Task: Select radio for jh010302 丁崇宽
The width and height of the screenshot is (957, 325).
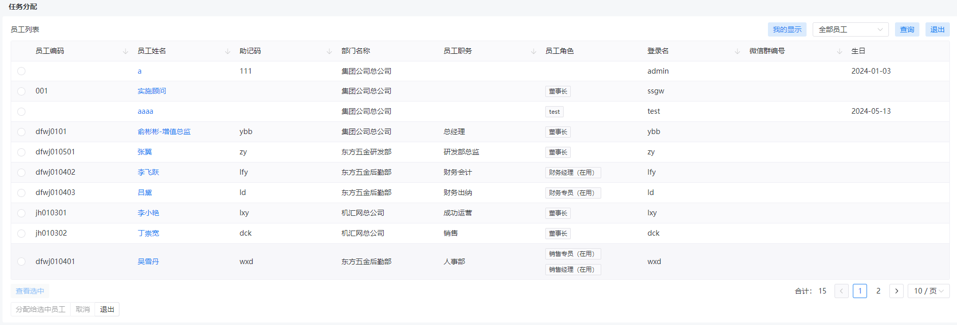Action: point(21,234)
